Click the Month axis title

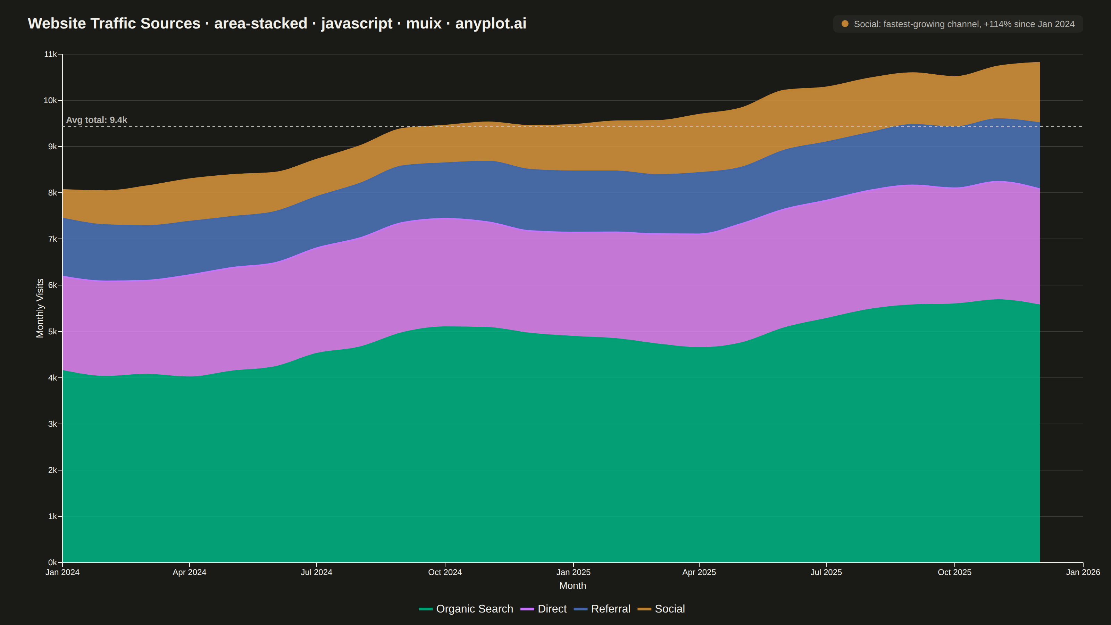point(573,586)
